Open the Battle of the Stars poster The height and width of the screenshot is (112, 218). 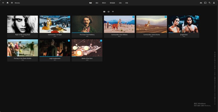pos(87,48)
